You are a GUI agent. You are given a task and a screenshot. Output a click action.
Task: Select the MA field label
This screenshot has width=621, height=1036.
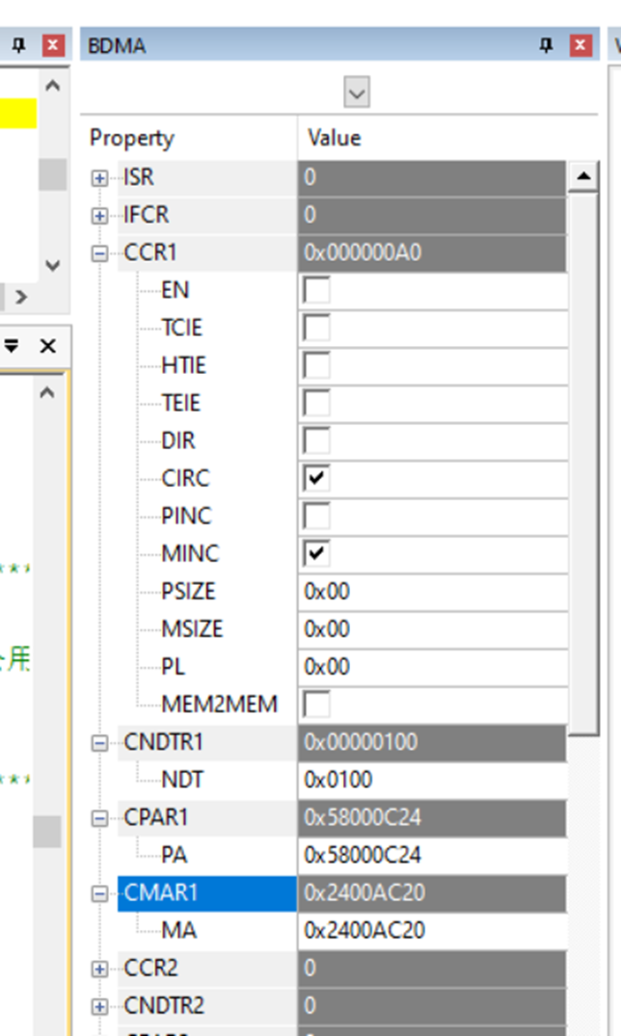pyautogui.click(x=178, y=930)
